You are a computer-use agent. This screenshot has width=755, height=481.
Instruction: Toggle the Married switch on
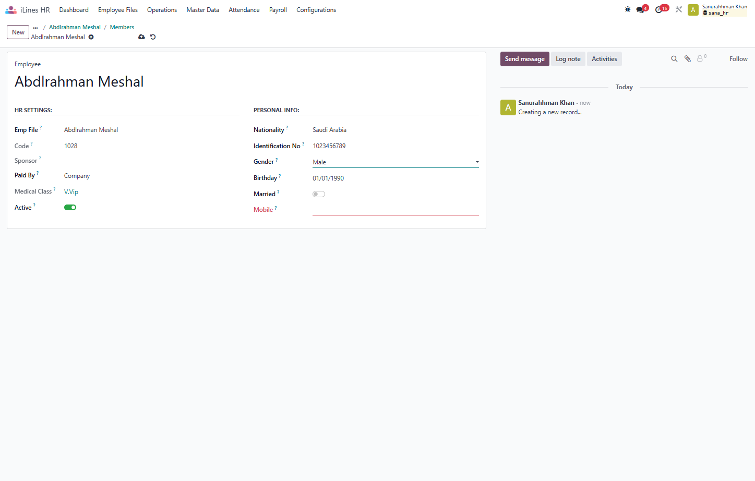click(319, 194)
